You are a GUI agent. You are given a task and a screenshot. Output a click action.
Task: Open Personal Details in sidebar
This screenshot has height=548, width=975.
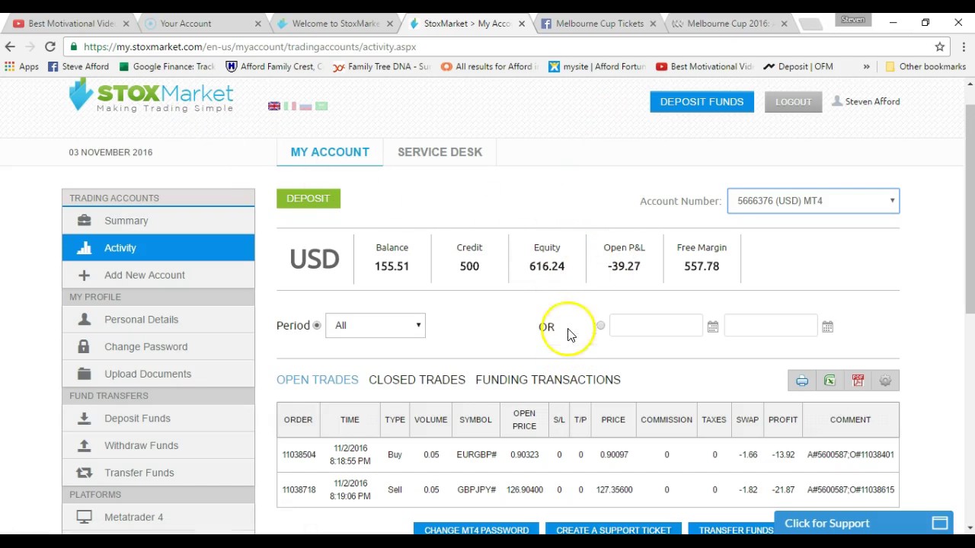pyautogui.click(x=158, y=320)
